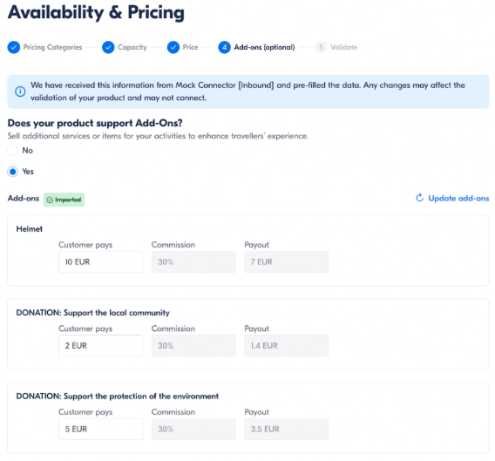The width and height of the screenshot is (495, 461).
Task: Click the Capacity step checkmark icon
Action: tap(108, 47)
